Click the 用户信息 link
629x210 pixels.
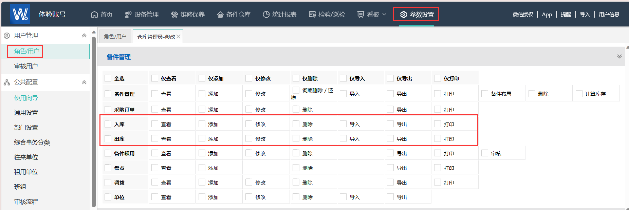point(609,15)
